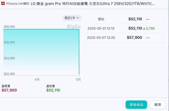This screenshot has width=169, height=111.
Task: Click the chevron arrow beside 最近1年
Action: (x=78, y=18)
